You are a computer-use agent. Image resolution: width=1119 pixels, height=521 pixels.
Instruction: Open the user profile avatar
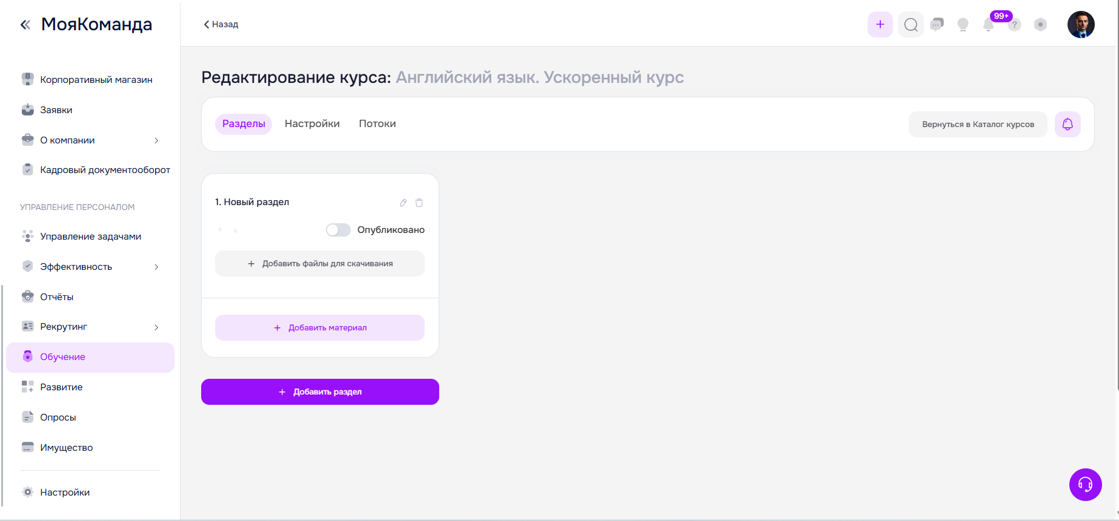(x=1081, y=25)
